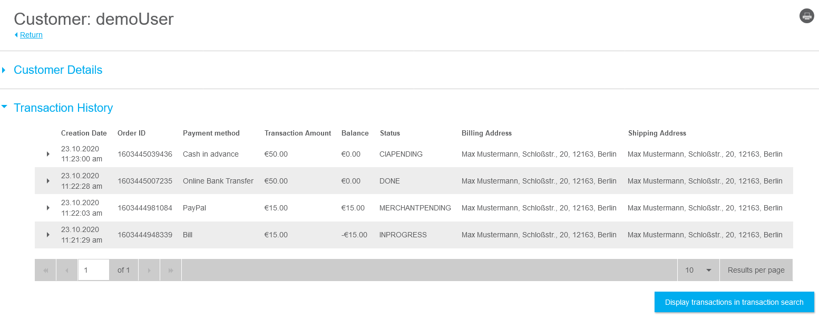819x318 pixels.
Task: Click the CIAPENDING status cell
Action: tap(401, 154)
